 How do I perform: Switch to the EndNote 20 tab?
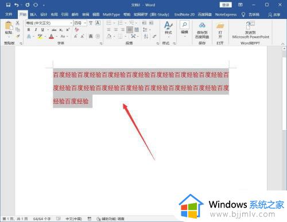pos(184,14)
